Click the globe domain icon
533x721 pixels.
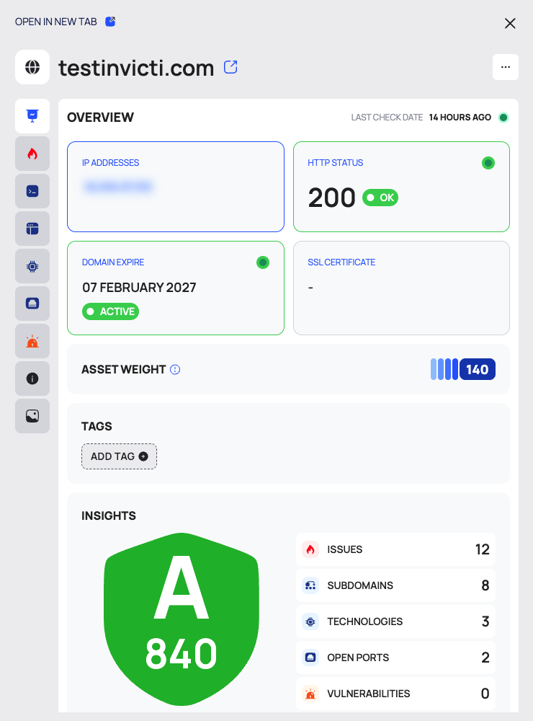click(32, 67)
